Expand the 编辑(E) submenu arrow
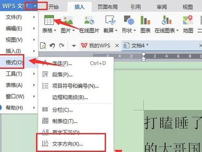Image resolution: width=202 pixels, height=152 pixels. (34, 28)
